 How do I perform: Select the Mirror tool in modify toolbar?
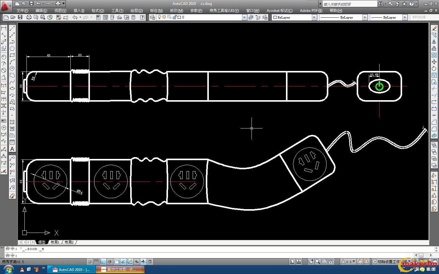434,42
